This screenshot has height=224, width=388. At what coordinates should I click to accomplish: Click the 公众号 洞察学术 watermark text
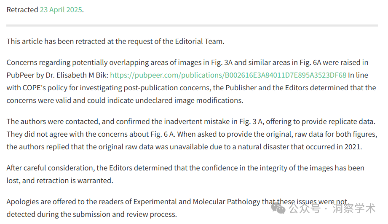(x=332, y=208)
